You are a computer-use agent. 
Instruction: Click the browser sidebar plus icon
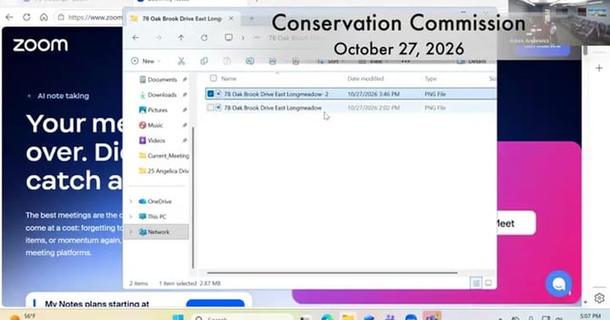pos(599,69)
